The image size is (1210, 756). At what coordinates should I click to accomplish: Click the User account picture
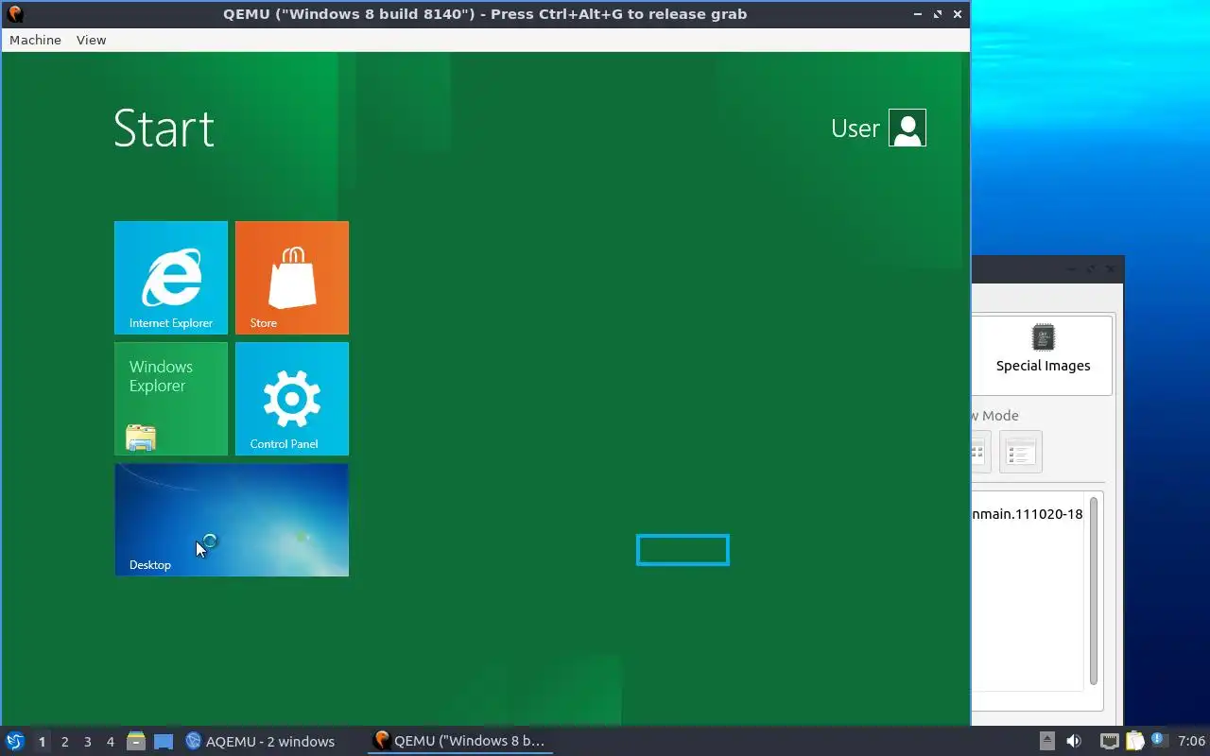(x=907, y=128)
